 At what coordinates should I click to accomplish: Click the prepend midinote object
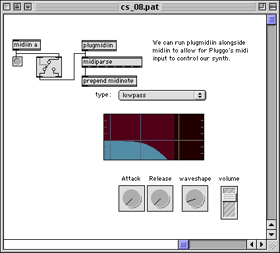tap(109, 81)
